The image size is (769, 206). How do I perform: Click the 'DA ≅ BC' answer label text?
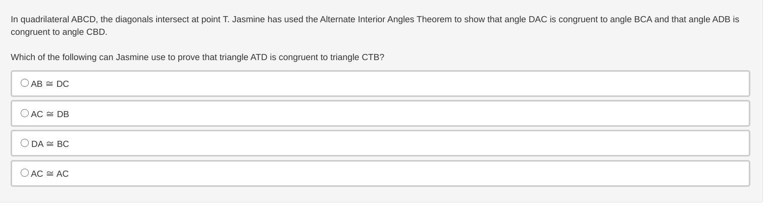(x=50, y=144)
